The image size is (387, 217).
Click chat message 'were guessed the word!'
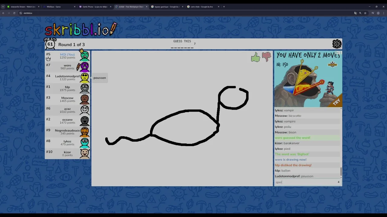[292, 138]
